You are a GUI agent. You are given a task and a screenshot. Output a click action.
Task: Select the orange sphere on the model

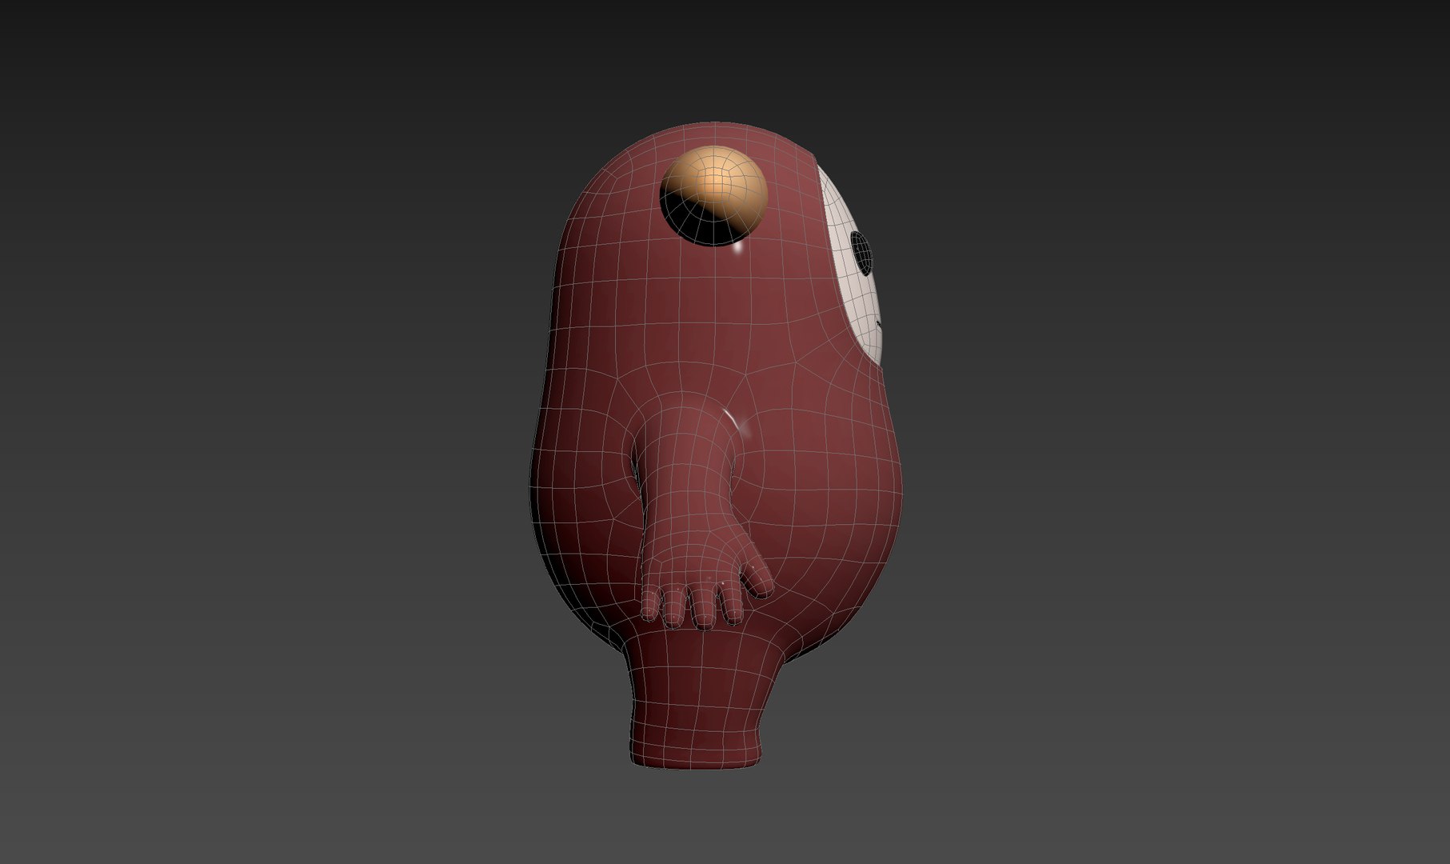(x=713, y=194)
